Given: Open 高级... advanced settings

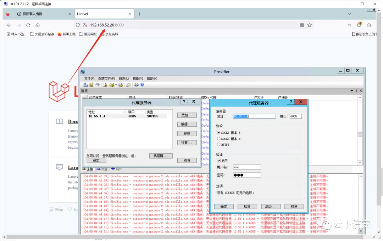Looking at the screenshot, I should tap(271, 206).
